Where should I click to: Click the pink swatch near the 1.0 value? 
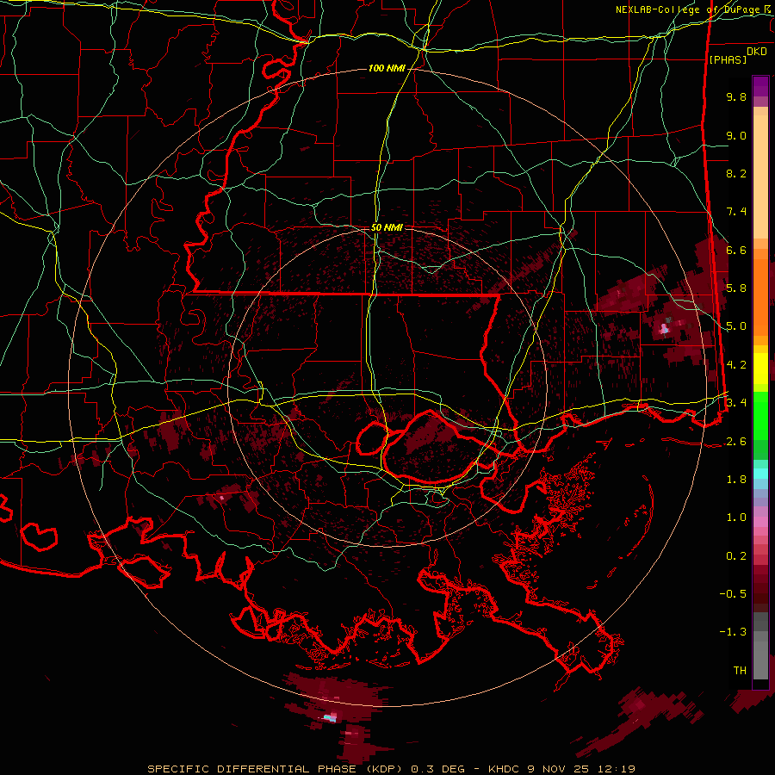click(760, 522)
